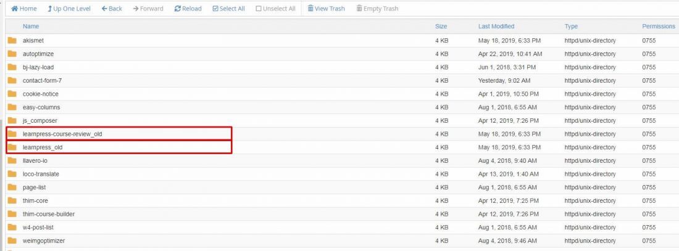Select the page-list folder name

click(34, 187)
